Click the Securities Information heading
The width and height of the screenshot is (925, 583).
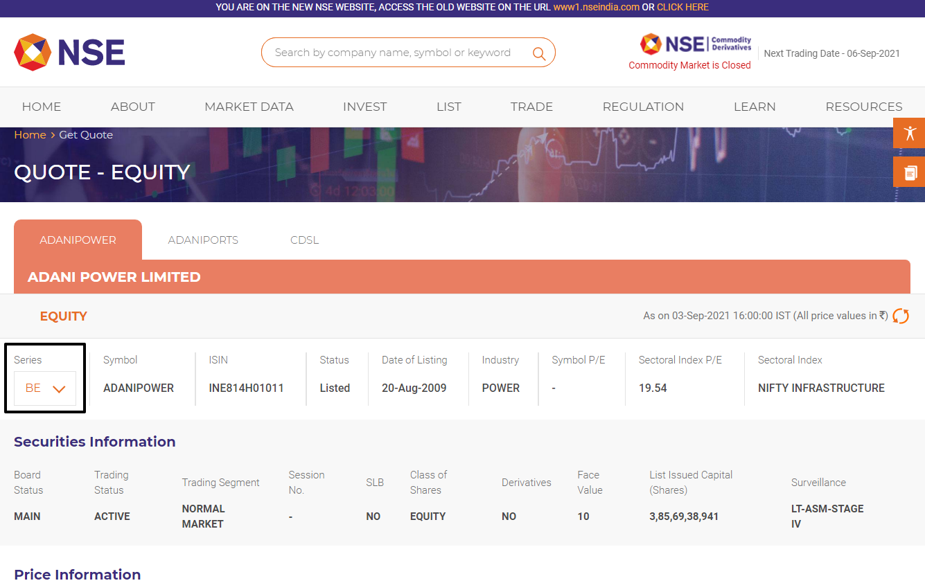[95, 442]
